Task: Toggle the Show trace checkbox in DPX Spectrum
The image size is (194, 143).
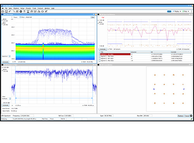Action: [x=20, y=17]
